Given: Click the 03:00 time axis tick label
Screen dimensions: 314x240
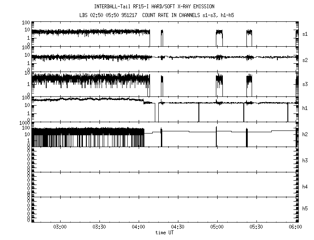Looking at the screenshot, I should (x=60, y=227).
